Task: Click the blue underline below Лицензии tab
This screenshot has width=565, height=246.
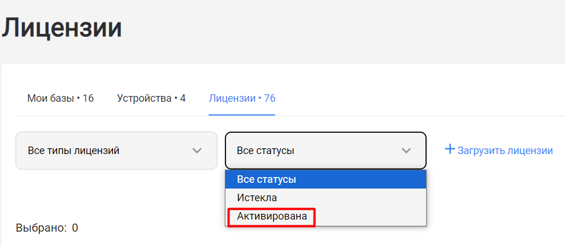Action: coord(242,115)
